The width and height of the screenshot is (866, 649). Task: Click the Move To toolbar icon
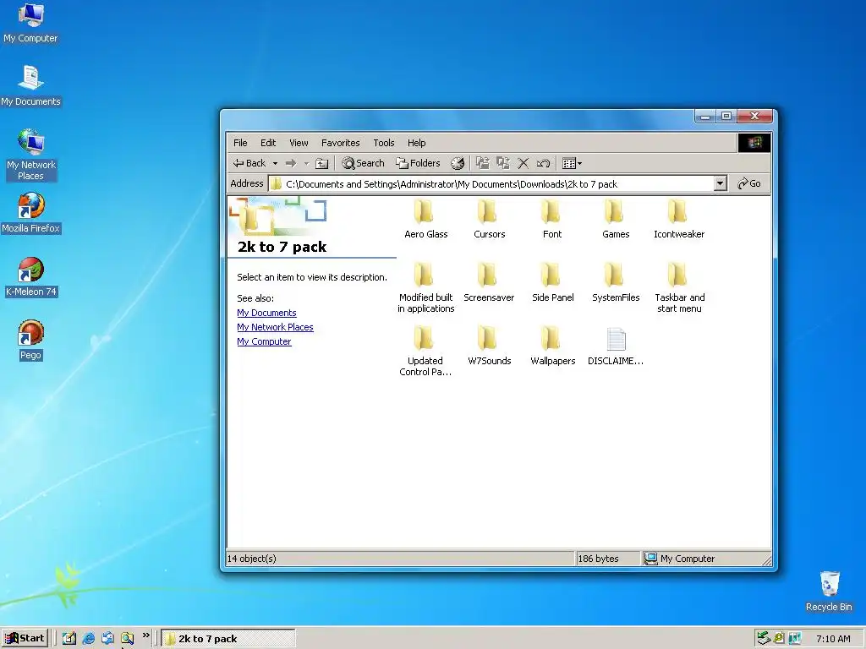point(483,163)
